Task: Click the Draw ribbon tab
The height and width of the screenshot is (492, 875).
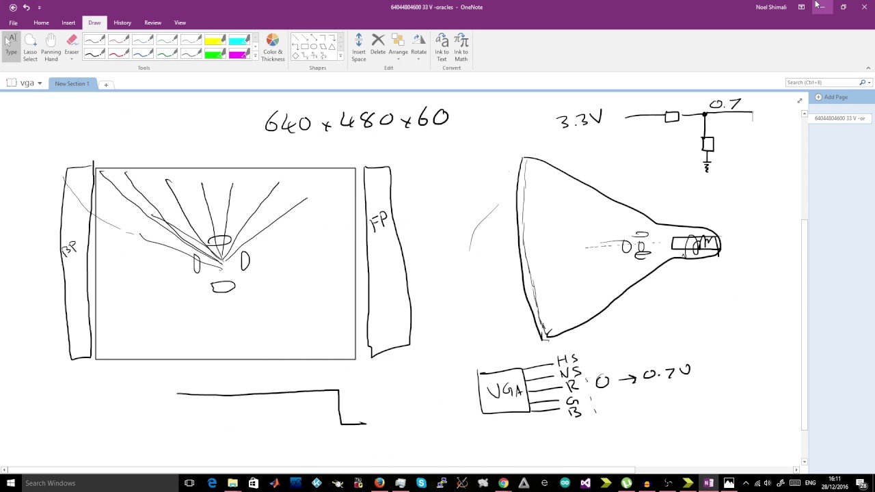Action: pos(94,23)
